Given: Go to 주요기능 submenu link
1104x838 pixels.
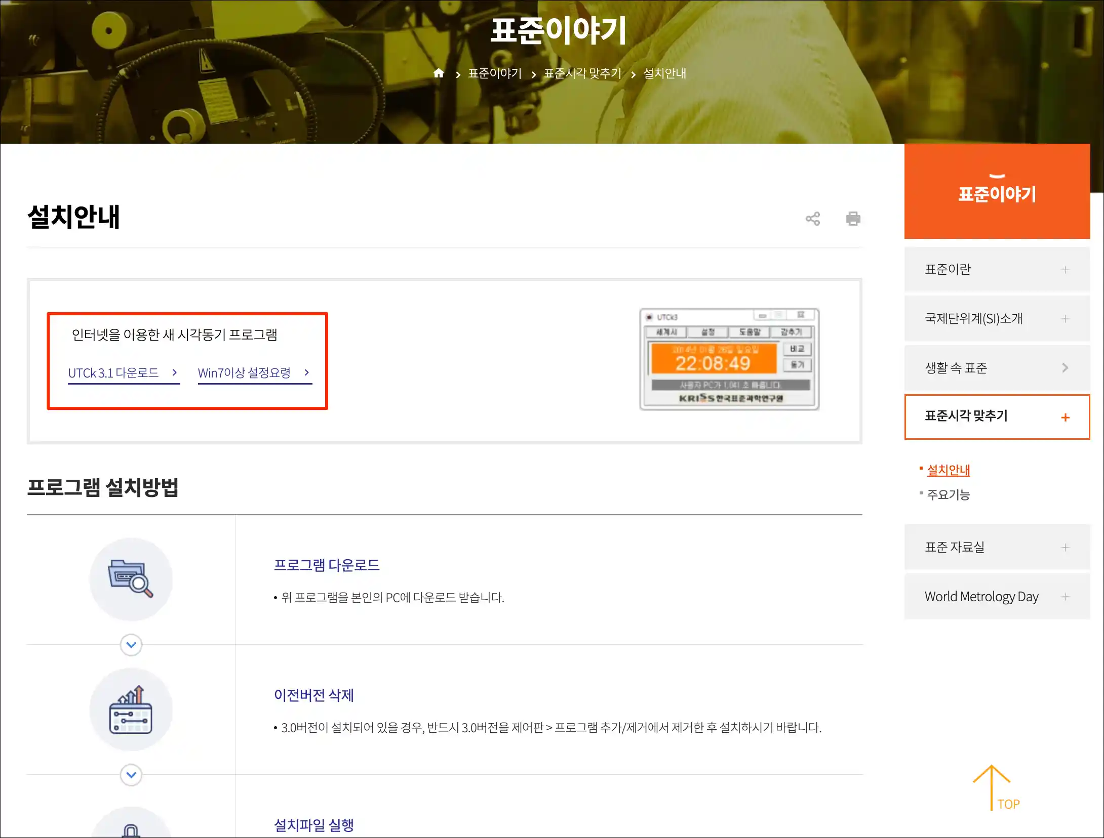Looking at the screenshot, I should [949, 494].
